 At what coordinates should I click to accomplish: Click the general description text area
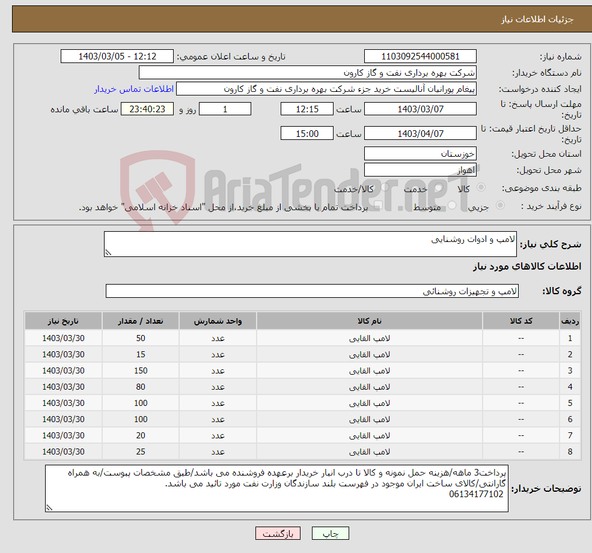point(310,244)
